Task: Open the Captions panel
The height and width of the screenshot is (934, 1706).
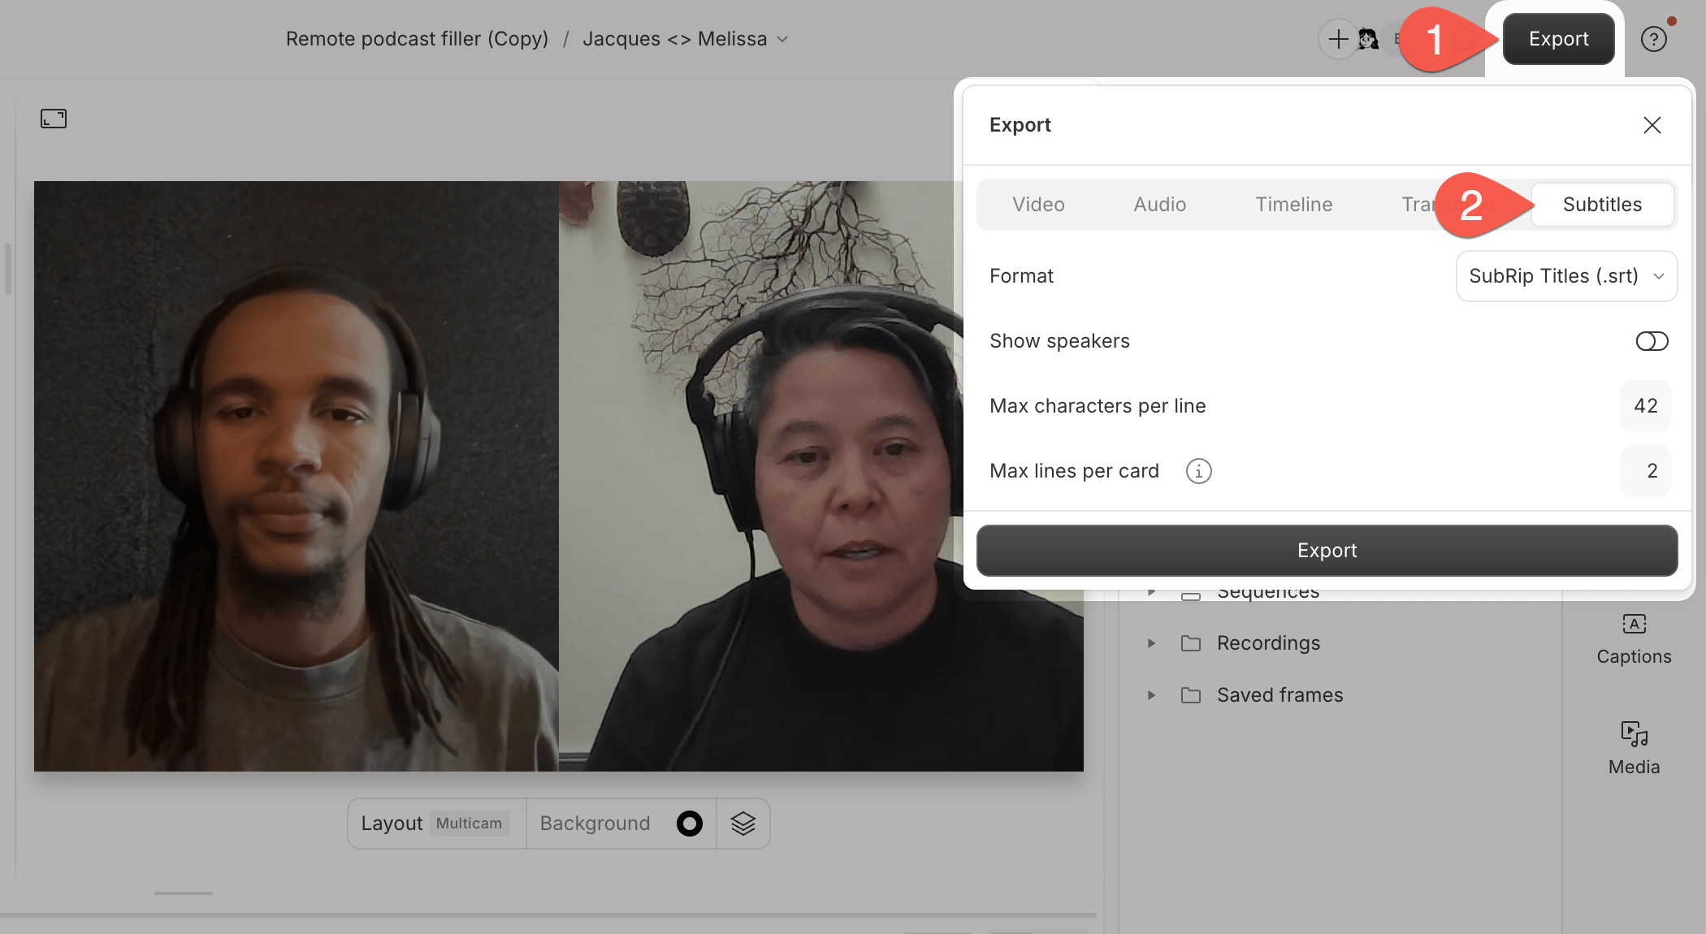Action: point(1634,640)
